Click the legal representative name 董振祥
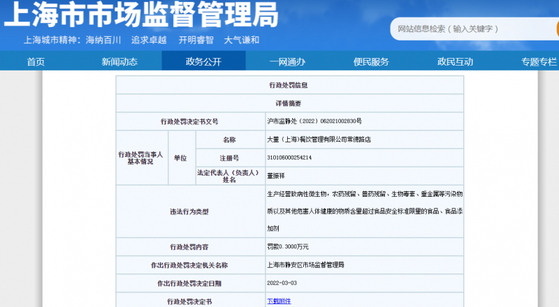 pyautogui.click(x=276, y=176)
